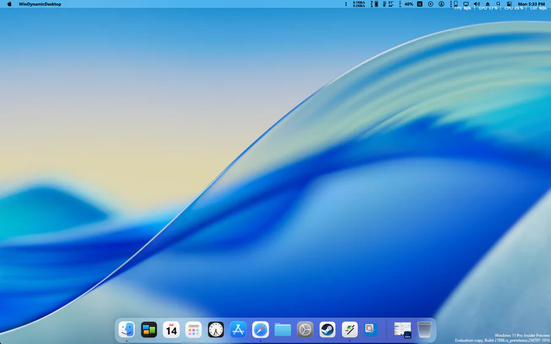Image resolution: width=551 pixels, height=344 pixels.
Task: Click the LAT N/A overlay readout
Action: (538, 8)
